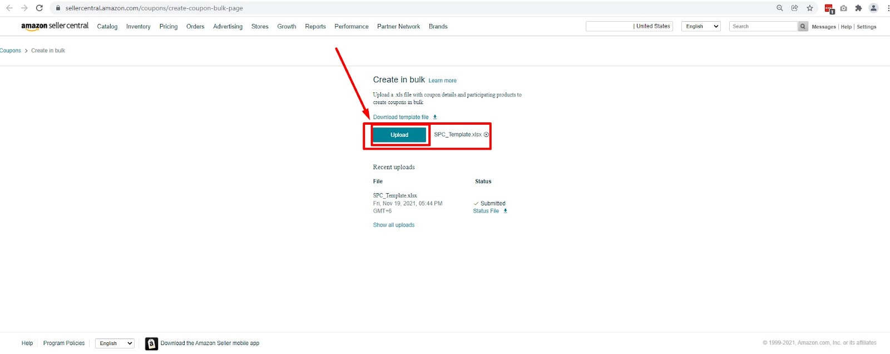Remove the selected SPC_Template.xlsx file
This screenshot has width=890, height=354.
[486, 135]
